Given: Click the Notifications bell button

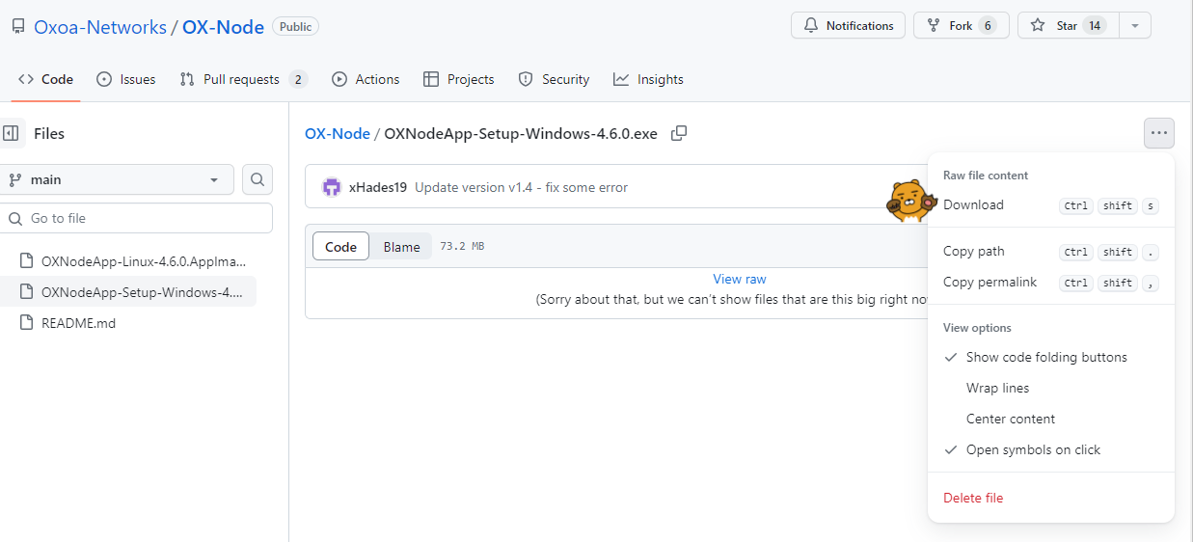Looking at the screenshot, I should point(849,26).
